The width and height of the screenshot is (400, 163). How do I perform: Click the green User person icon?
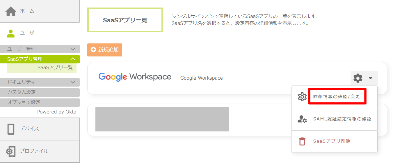[x=11, y=33]
